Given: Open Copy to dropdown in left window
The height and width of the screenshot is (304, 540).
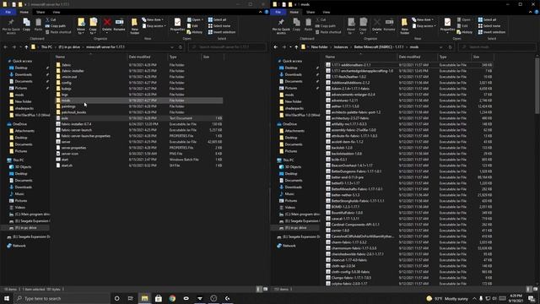Looking at the screenshot, I should 93,26.
